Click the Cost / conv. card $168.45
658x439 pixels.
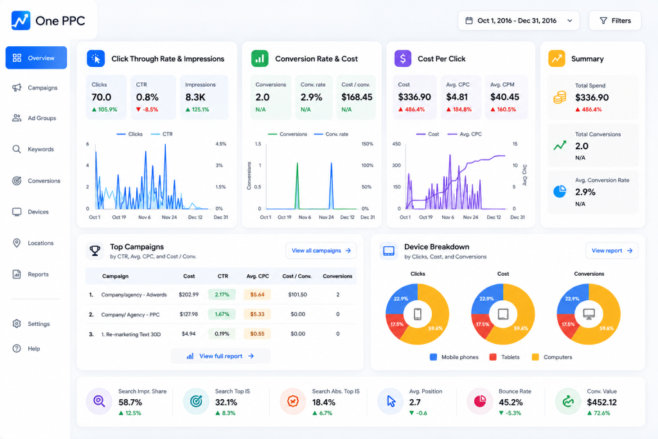pos(356,97)
